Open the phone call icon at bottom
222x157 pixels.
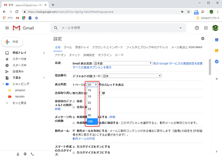(x=32, y=154)
